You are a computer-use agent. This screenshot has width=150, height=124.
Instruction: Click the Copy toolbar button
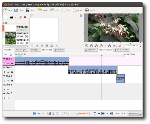tap(66, 10)
